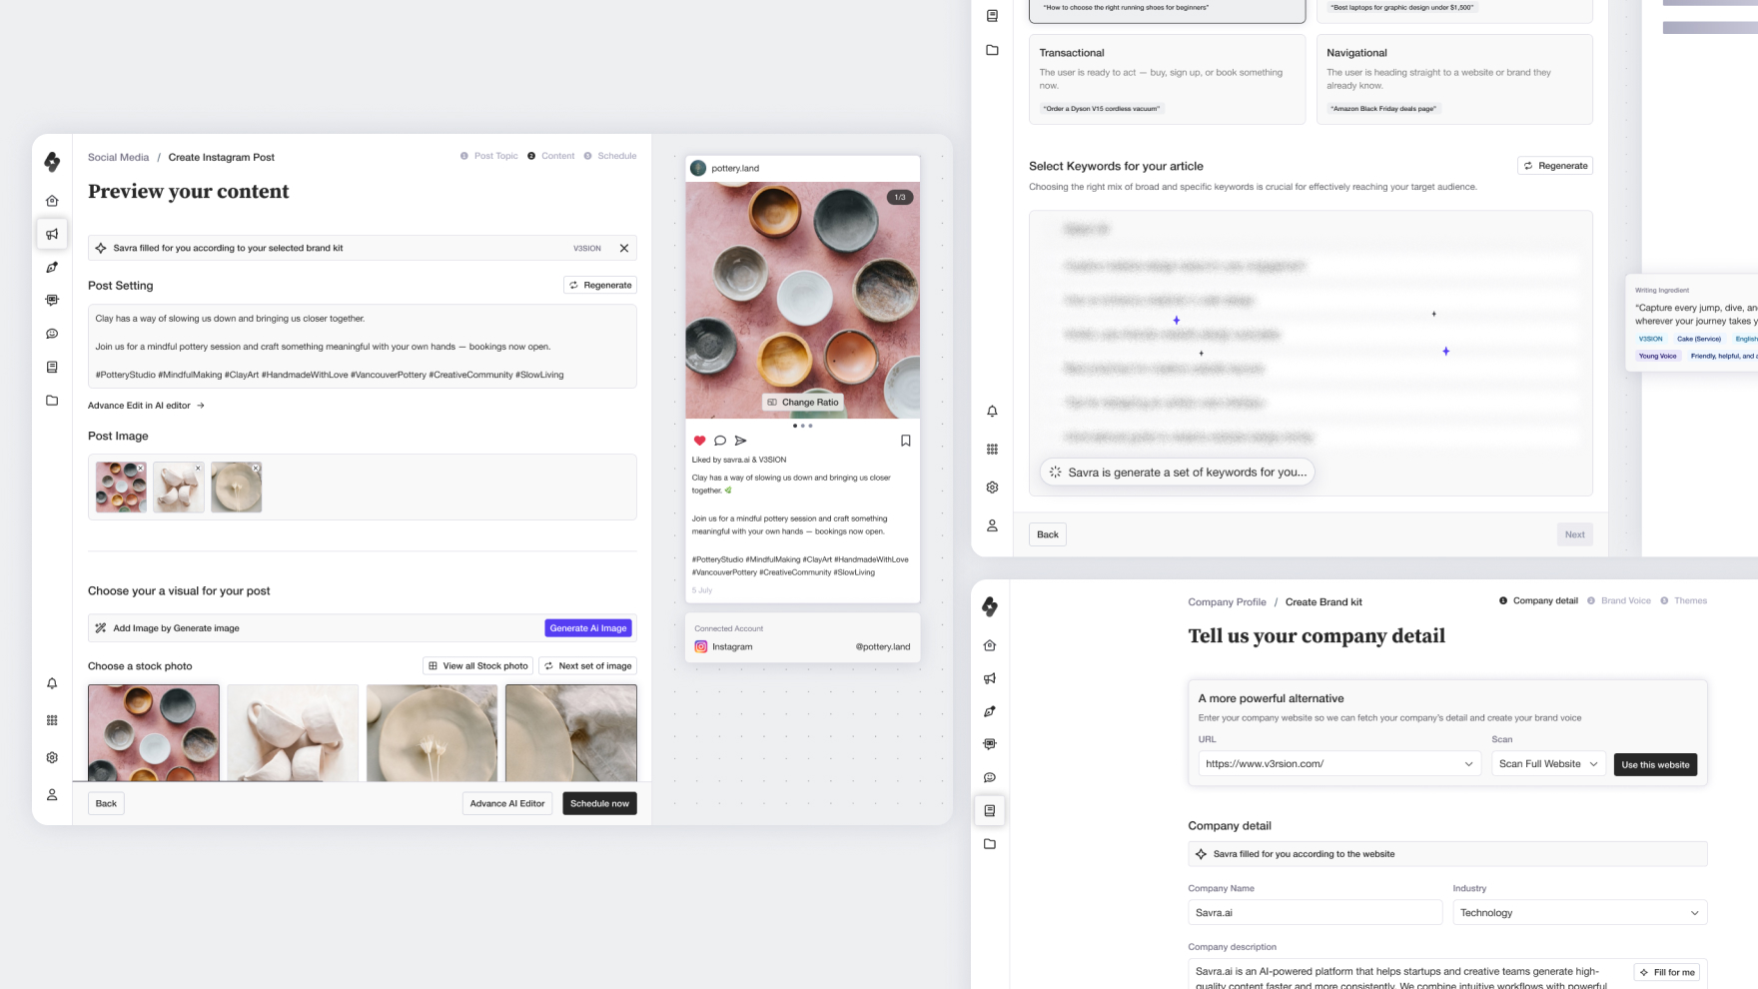This screenshot has height=989, width=1758.
Task: Click the document icon in the Brand kit window sidebar
Action: (x=990, y=810)
